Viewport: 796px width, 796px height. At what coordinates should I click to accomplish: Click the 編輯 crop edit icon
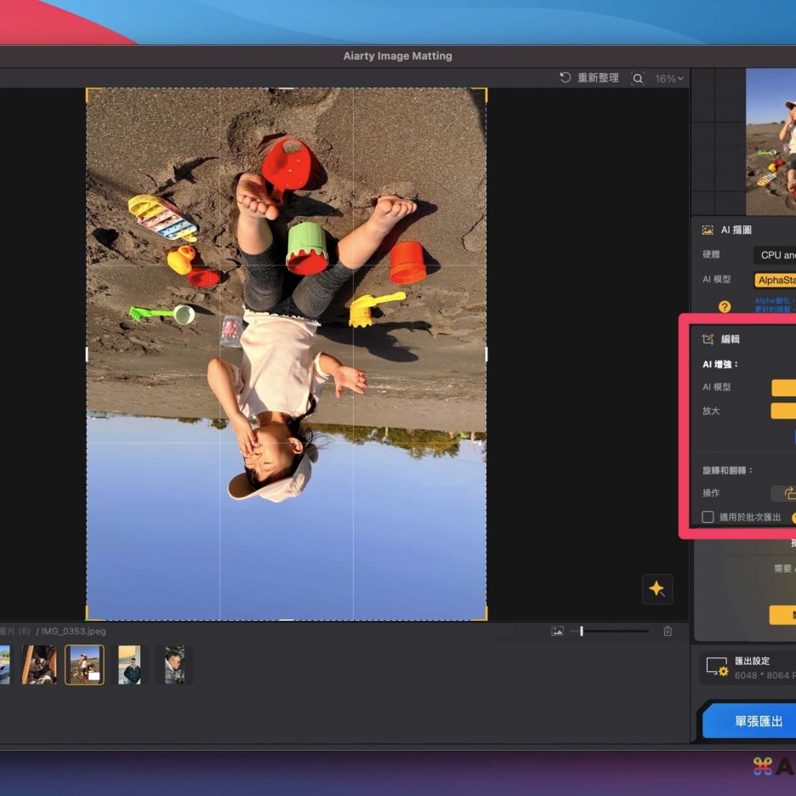[x=708, y=339]
